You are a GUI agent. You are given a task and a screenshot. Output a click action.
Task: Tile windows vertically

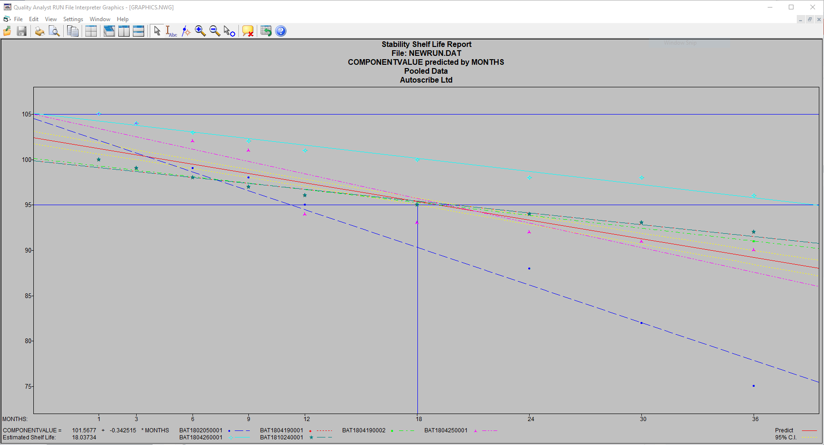point(123,31)
